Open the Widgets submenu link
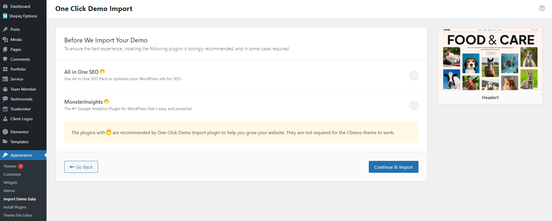This screenshot has height=221, width=552. (x=10, y=183)
